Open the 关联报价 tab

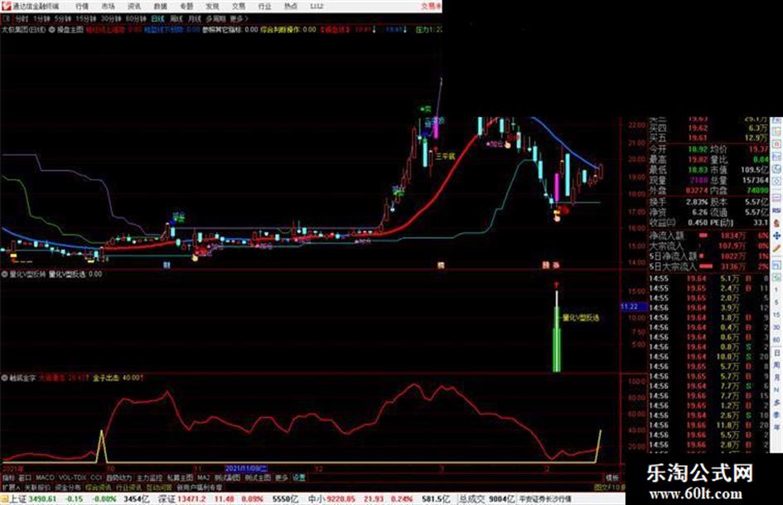(x=37, y=487)
